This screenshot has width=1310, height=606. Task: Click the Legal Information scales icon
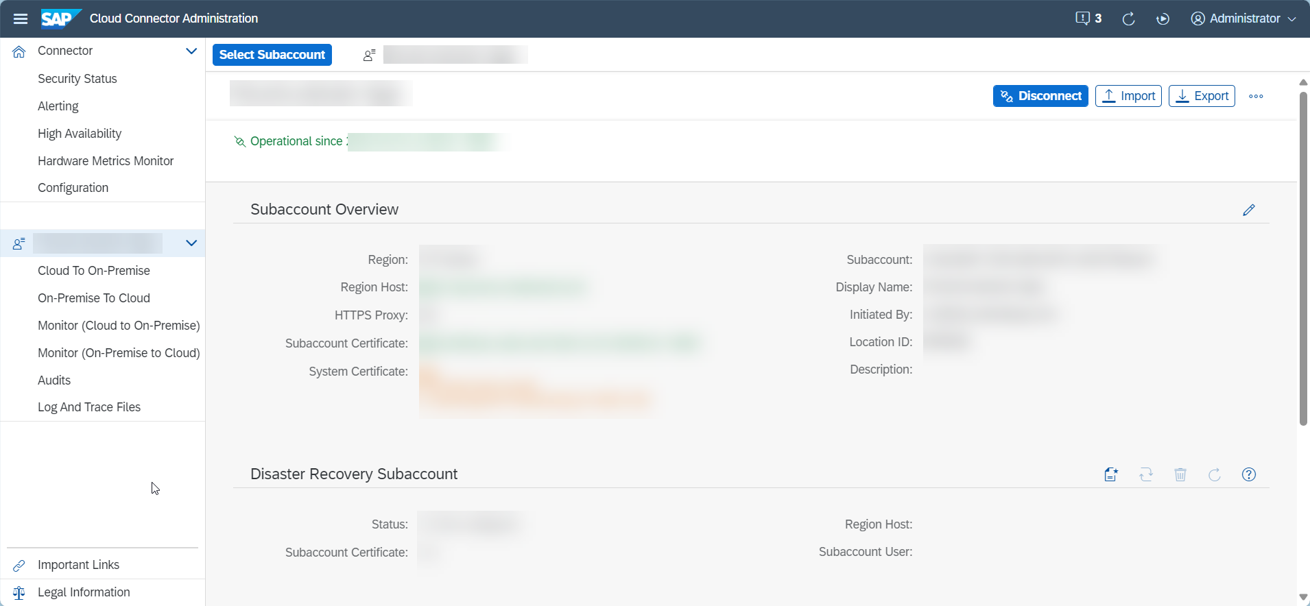tap(19, 593)
